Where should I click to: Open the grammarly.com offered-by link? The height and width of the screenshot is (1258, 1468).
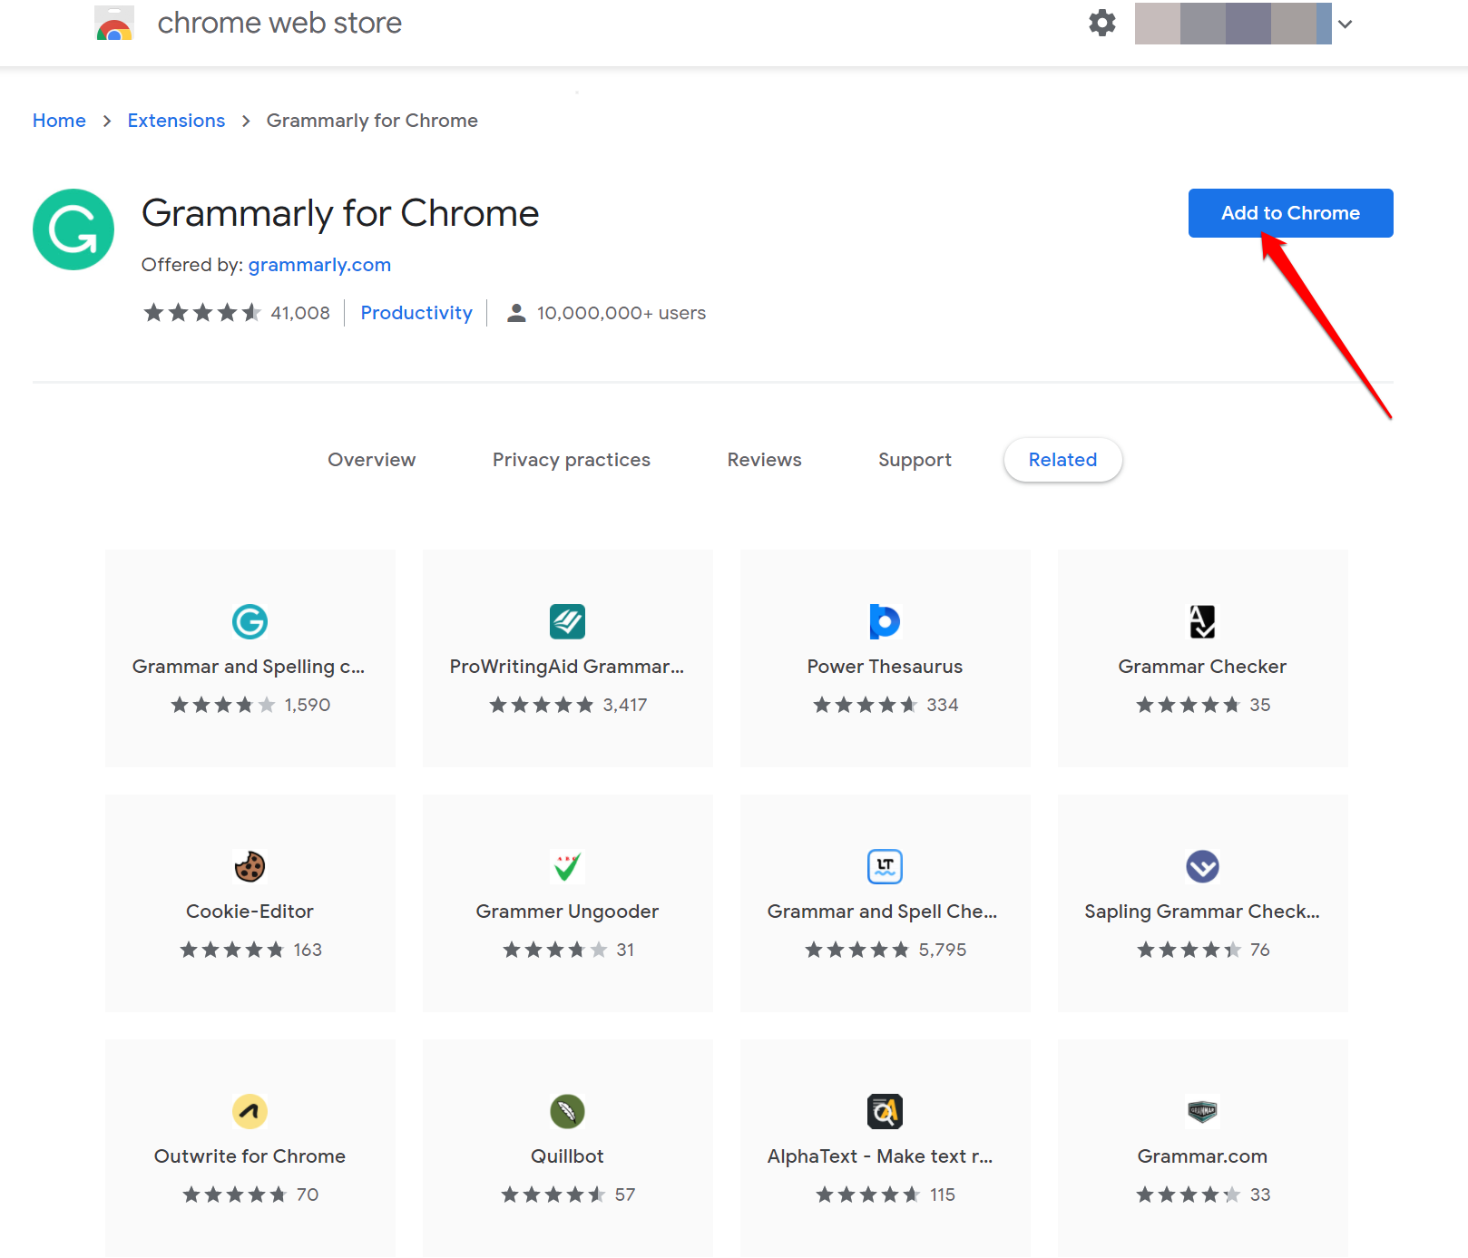coord(319,265)
